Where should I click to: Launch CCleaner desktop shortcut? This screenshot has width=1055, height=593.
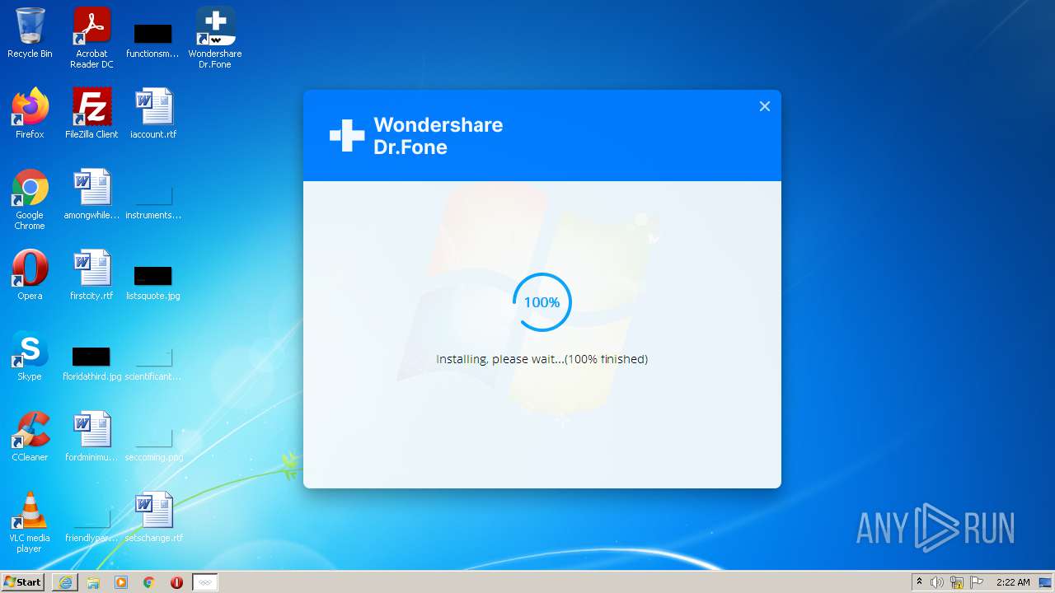coord(30,437)
